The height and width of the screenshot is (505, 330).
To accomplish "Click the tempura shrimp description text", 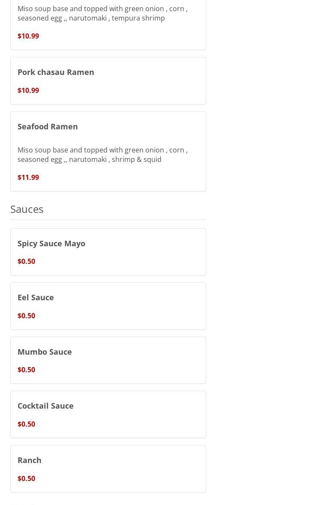I will coord(102,13).
